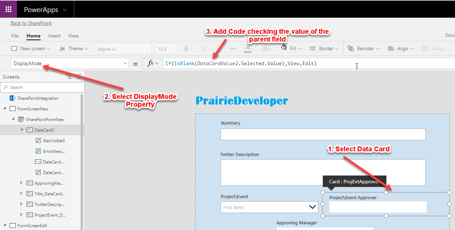
Task: Expand the ApprovingMa... tree node
Action: click(22, 183)
